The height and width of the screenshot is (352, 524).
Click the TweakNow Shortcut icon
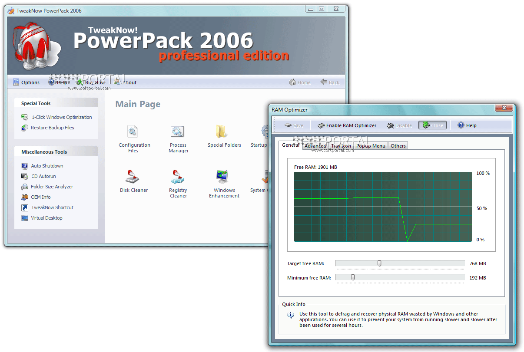click(25, 207)
